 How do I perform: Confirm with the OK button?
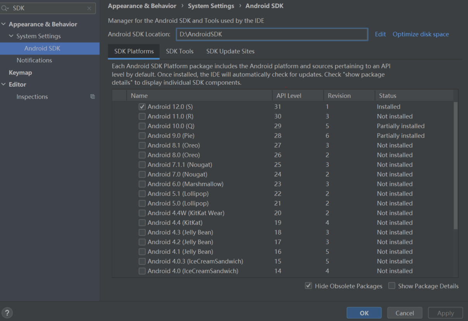(364, 313)
